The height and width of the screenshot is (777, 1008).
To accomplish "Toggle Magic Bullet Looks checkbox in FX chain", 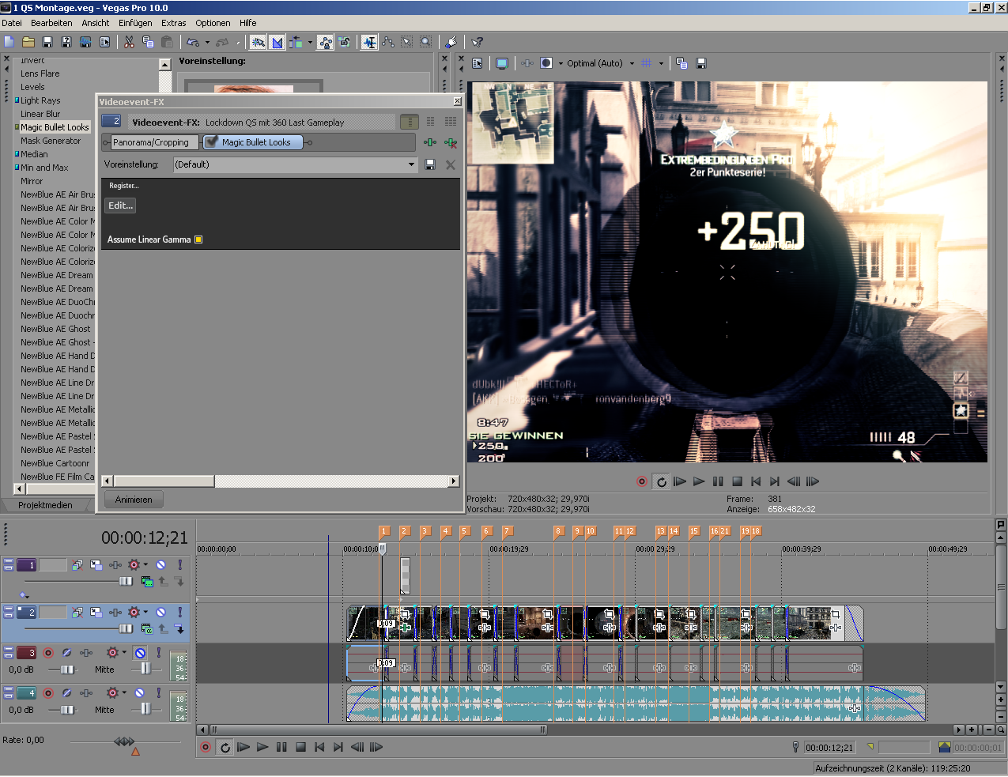I will 212,142.
